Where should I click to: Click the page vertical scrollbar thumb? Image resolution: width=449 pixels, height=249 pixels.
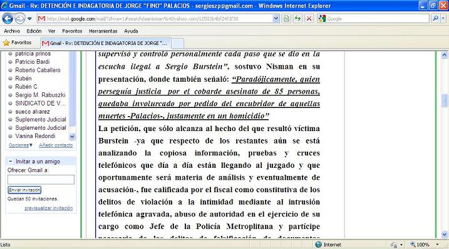pyautogui.click(x=445, y=100)
